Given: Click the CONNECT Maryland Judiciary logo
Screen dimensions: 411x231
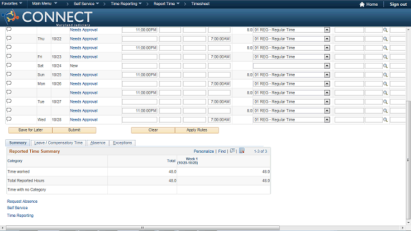Looking at the screenshot, I should point(47,17).
